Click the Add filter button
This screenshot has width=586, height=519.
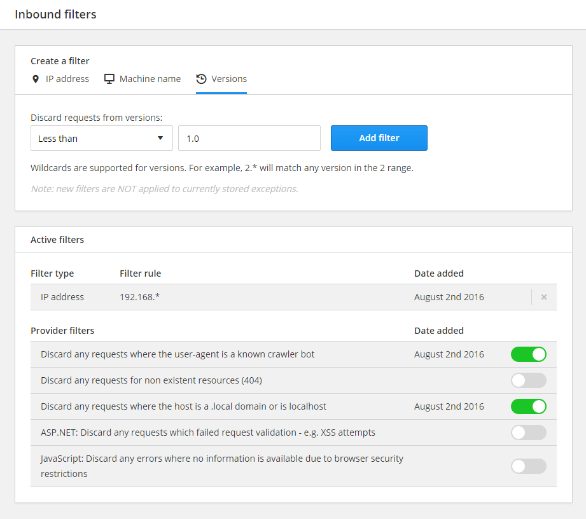[x=379, y=138]
